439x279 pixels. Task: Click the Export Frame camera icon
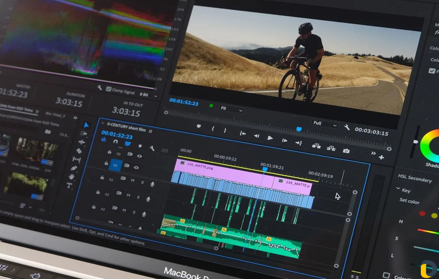point(346,151)
